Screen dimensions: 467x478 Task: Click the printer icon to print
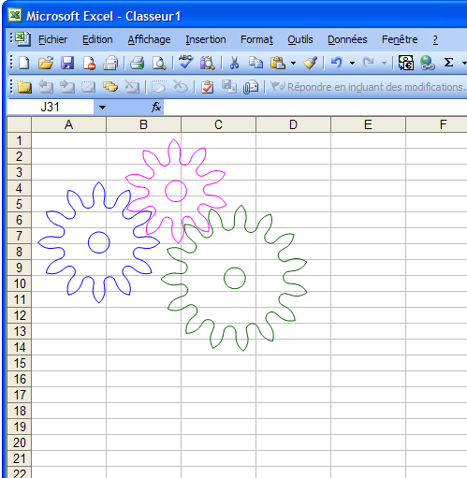tap(137, 63)
